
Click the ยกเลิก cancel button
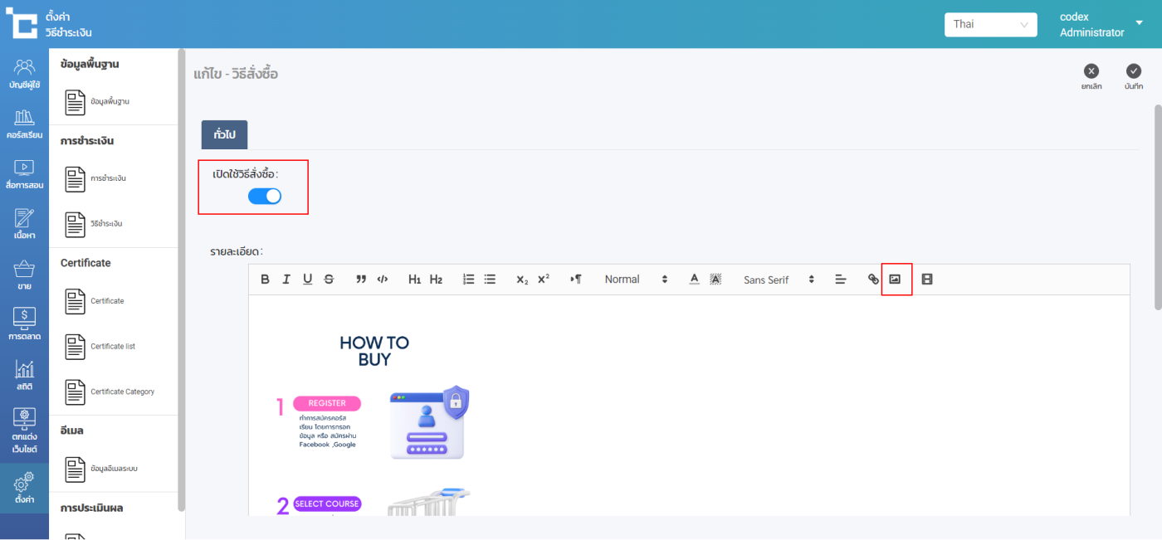(x=1091, y=76)
